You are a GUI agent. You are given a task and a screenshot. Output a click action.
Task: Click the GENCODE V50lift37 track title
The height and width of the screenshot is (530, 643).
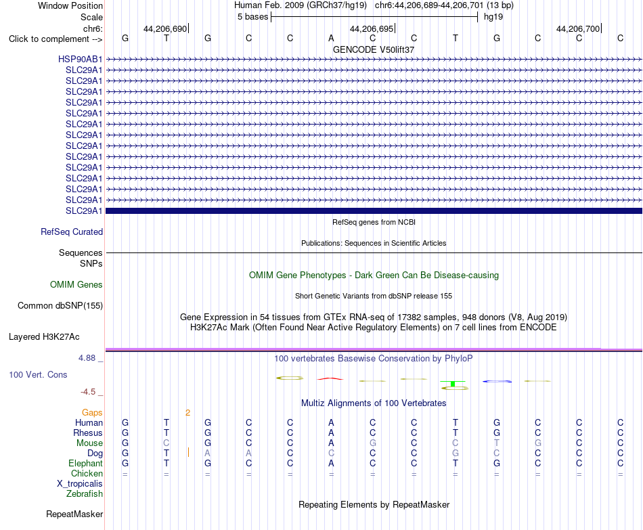coord(373,49)
